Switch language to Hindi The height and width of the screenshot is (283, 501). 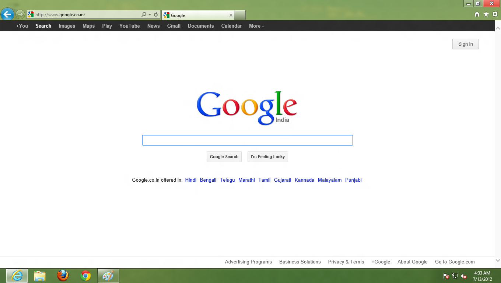click(191, 180)
